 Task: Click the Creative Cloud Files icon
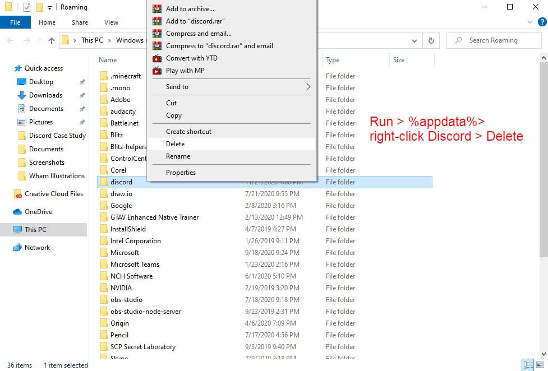pyautogui.click(x=18, y=194)
